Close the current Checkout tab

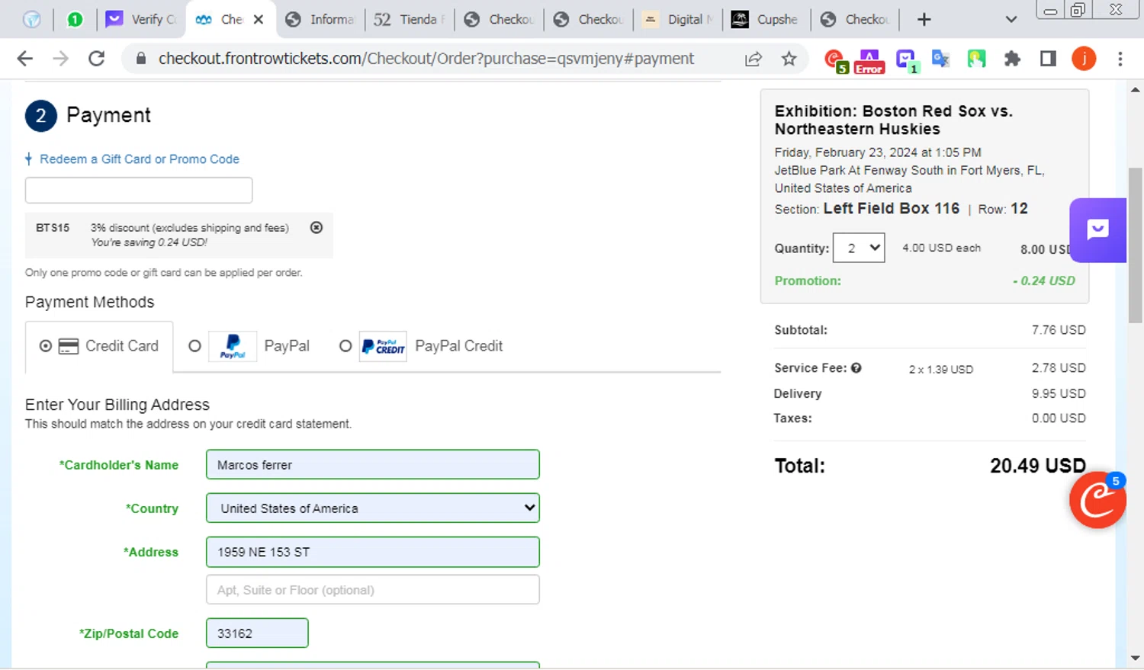tap(259, 19)
